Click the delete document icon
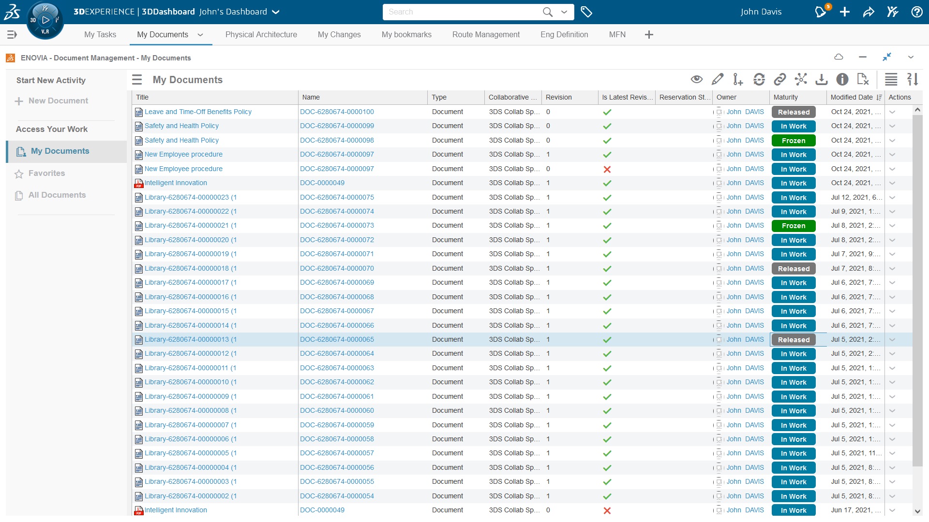 [x=863, y=79]
